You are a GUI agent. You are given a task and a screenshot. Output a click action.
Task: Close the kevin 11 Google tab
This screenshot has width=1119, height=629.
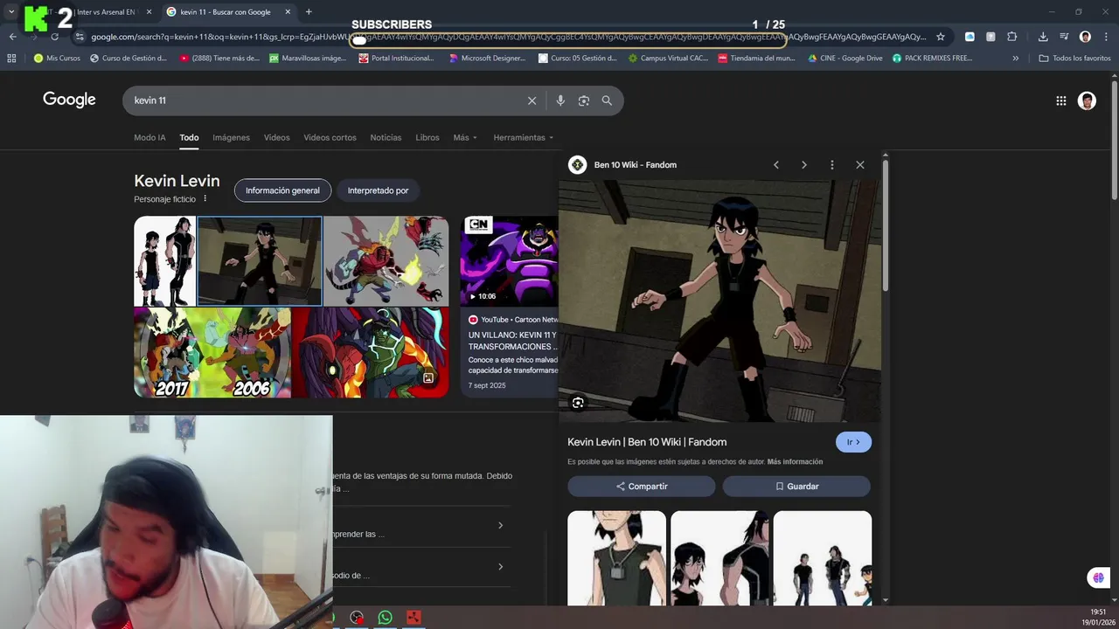288,12
